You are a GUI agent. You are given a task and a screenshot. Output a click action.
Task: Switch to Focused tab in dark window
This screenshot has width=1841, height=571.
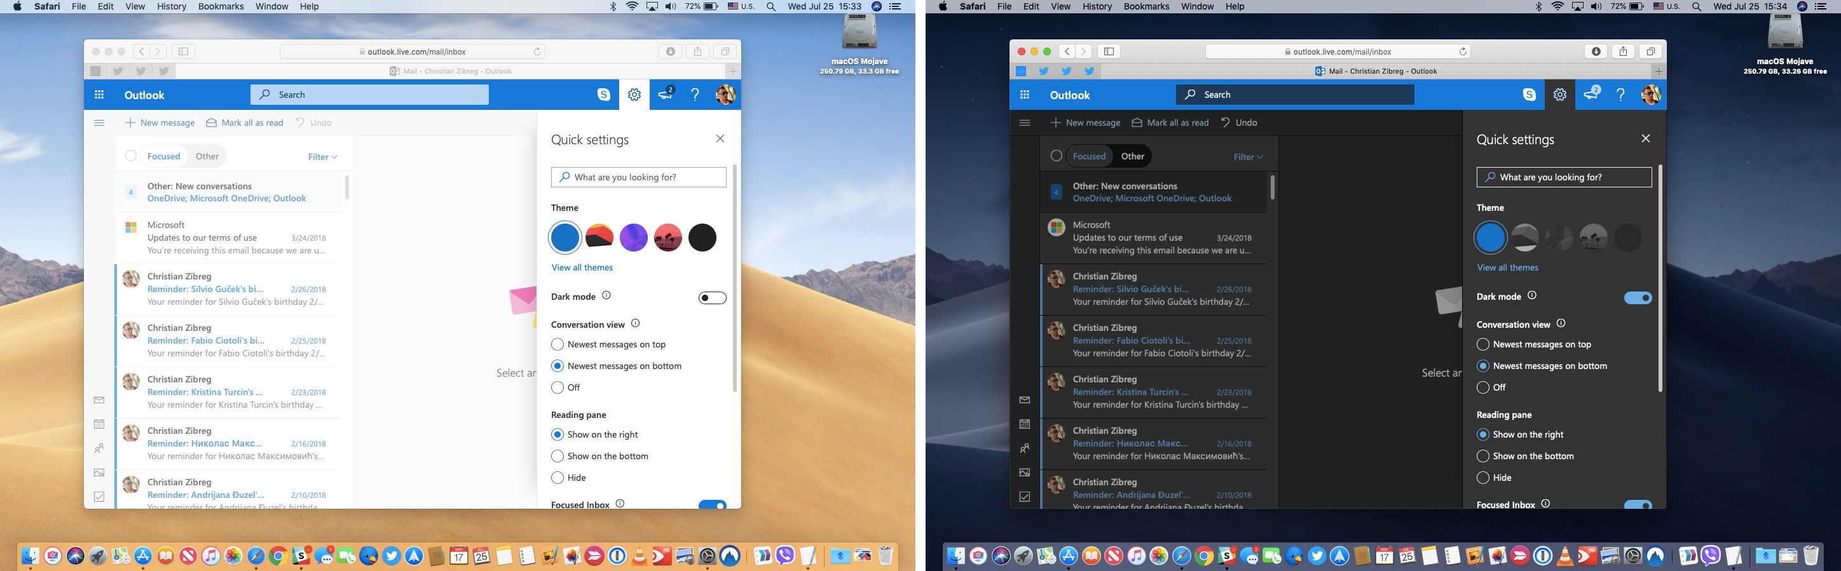[1089, 156]
